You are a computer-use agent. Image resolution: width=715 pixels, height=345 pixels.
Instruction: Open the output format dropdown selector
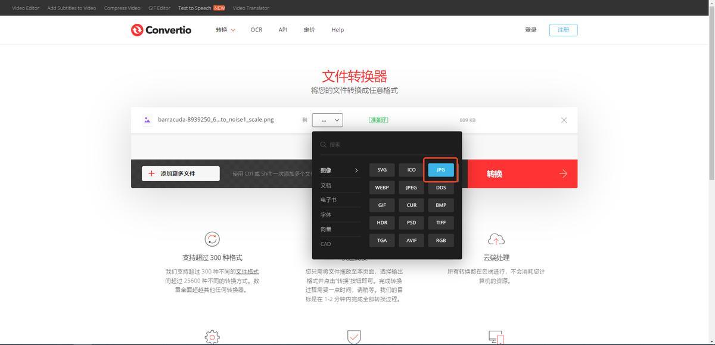[x=327, y=120]
